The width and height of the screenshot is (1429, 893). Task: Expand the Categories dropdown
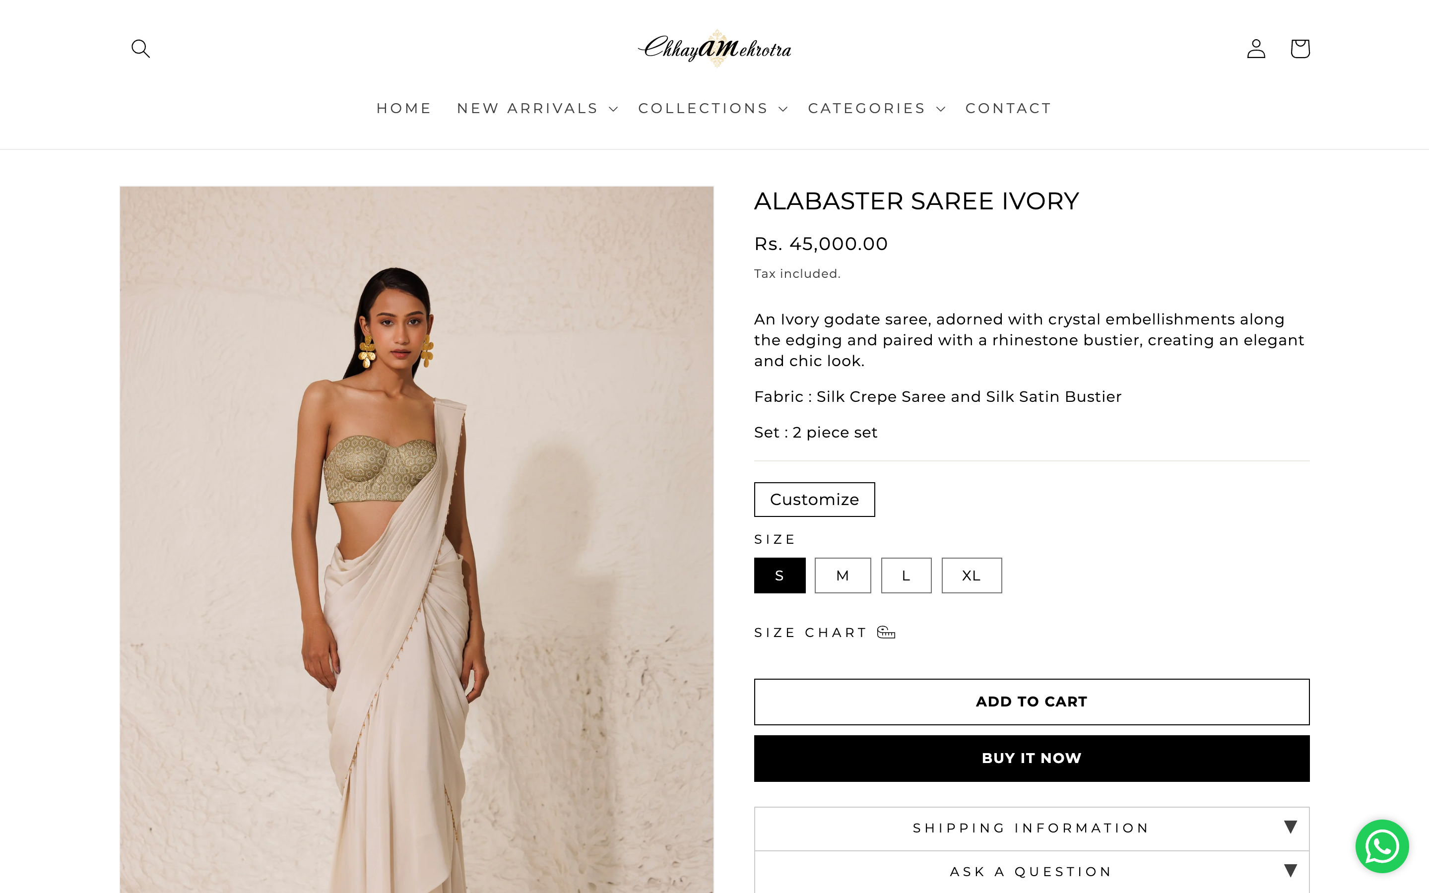tap(876, 109)
